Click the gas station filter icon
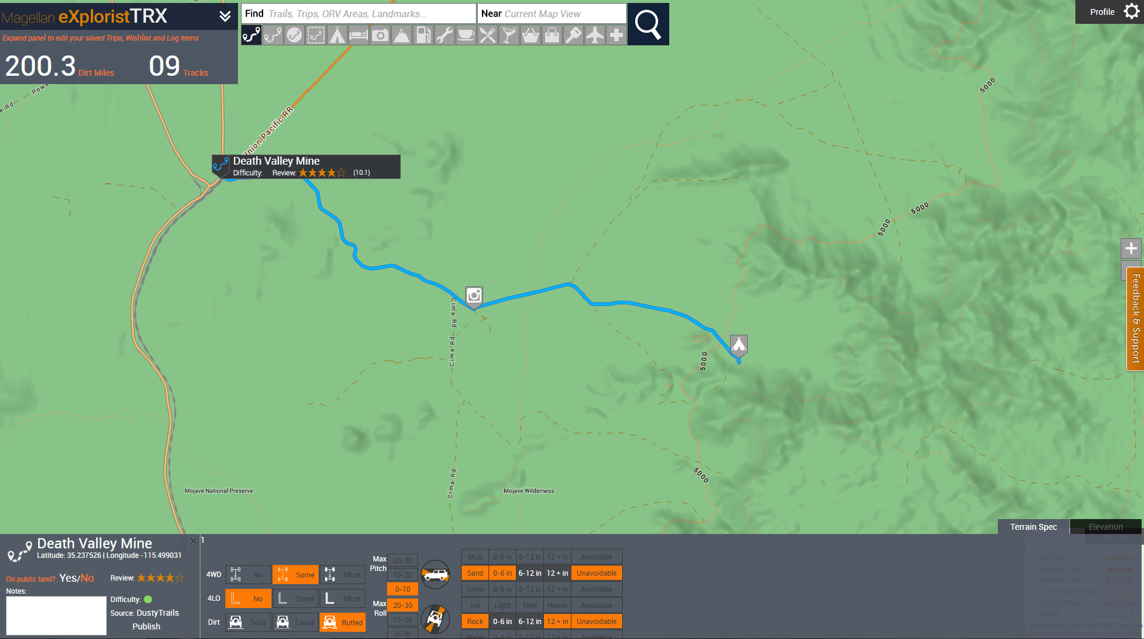Viewport: 1144px width, 639px height. [x=423, y=36]
